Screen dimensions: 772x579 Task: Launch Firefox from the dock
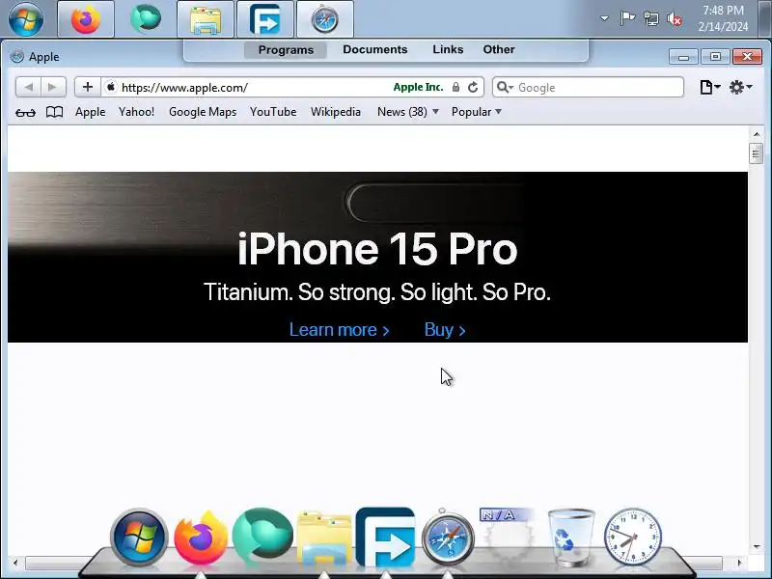tap(201, 538)
